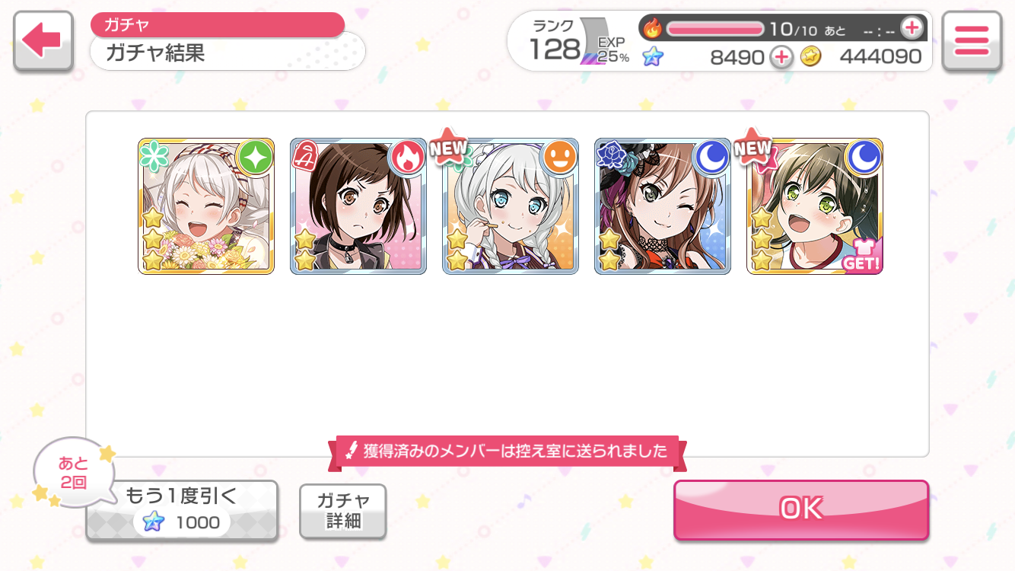1015x571 pixels.
Task: Open the hamburger menu icon
Action: 972,41
